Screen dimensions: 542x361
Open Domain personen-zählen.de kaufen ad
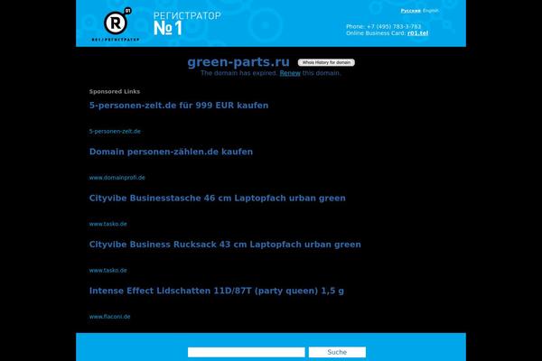pos(171,152)
